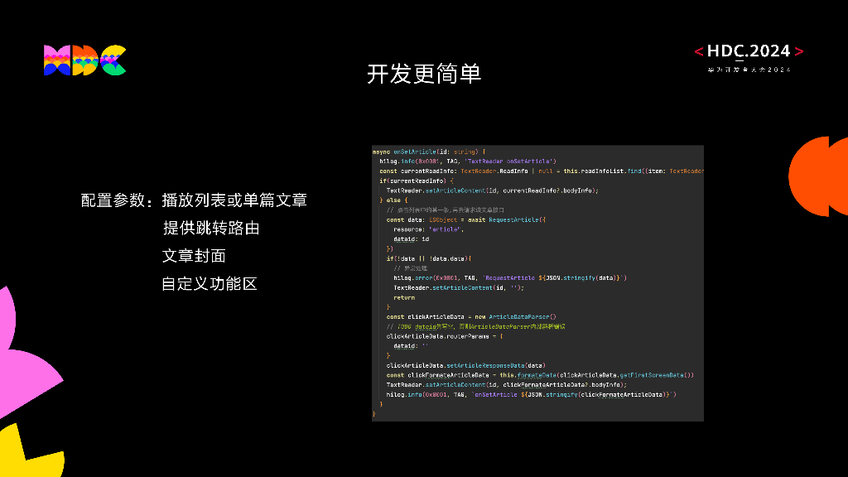Click the code line 'dataid: id'
The width and height of the screenshot is (848, 477).
point(411,239)
